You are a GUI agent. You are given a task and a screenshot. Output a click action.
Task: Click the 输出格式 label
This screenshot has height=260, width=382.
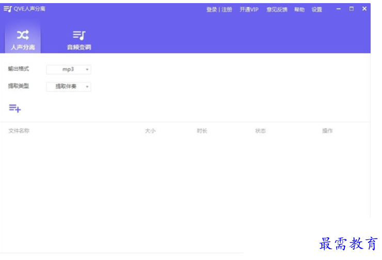(19, 69)
